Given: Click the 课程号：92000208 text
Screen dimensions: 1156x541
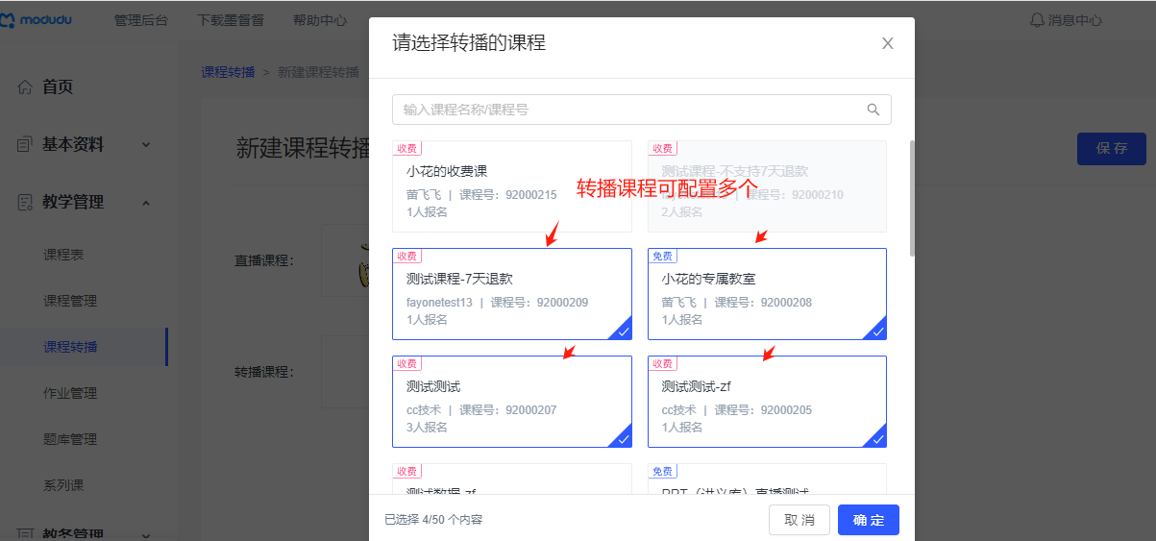Looking at the screenshot, I should [x=763, y=303].
